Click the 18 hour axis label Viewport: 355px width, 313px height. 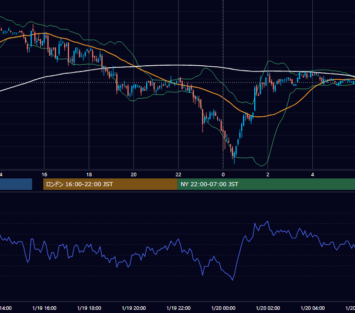click(x=89, y=175)
